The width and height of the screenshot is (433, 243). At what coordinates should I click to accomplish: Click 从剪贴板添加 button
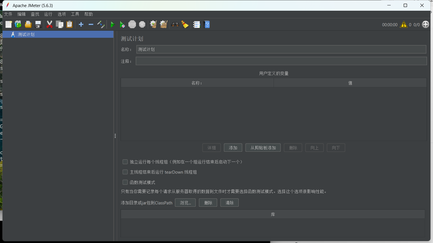(263, 148)
